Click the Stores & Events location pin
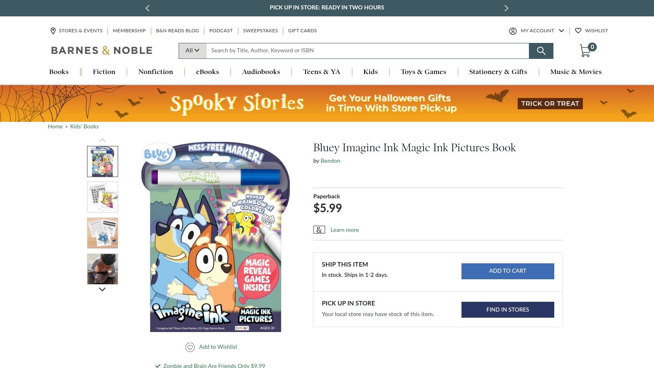The image size is (654, 368). (53, 31)
